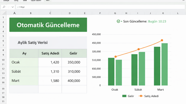This screenshot has height=104, width=186.
Task: Open the Dosya ribbon tab
Action: [6, 1]
